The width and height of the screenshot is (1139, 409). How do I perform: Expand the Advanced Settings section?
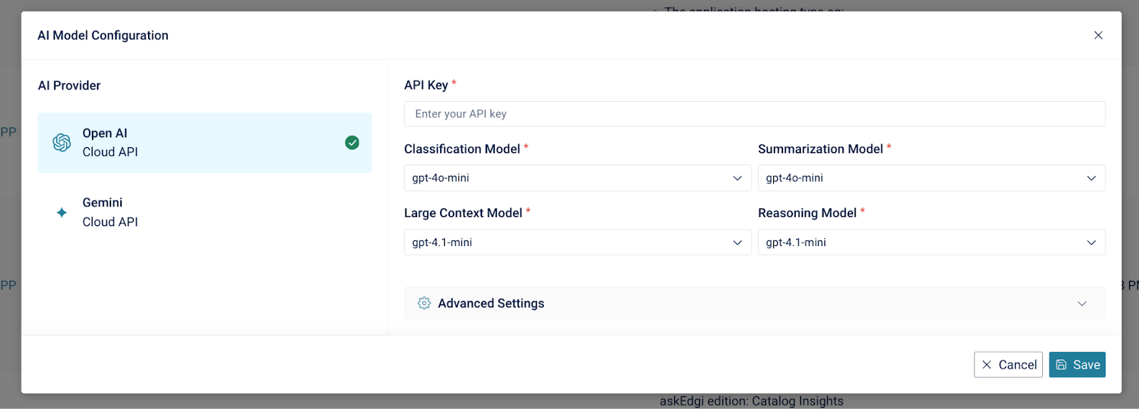pyautogui.click(x=754, y=304)
